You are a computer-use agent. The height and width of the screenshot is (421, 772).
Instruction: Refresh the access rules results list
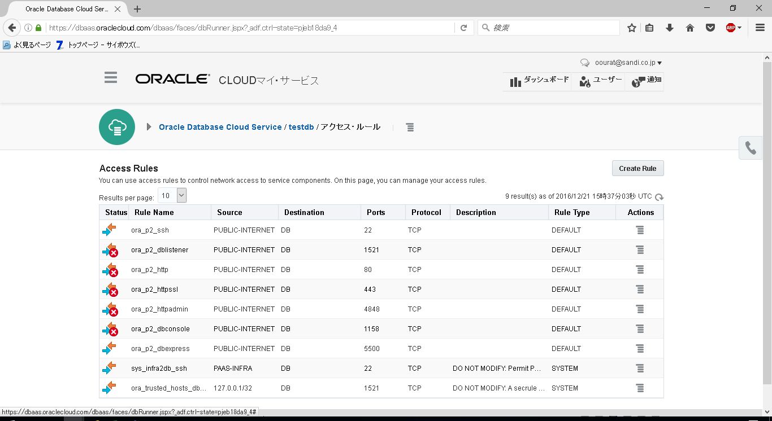(x=659, y=197)
